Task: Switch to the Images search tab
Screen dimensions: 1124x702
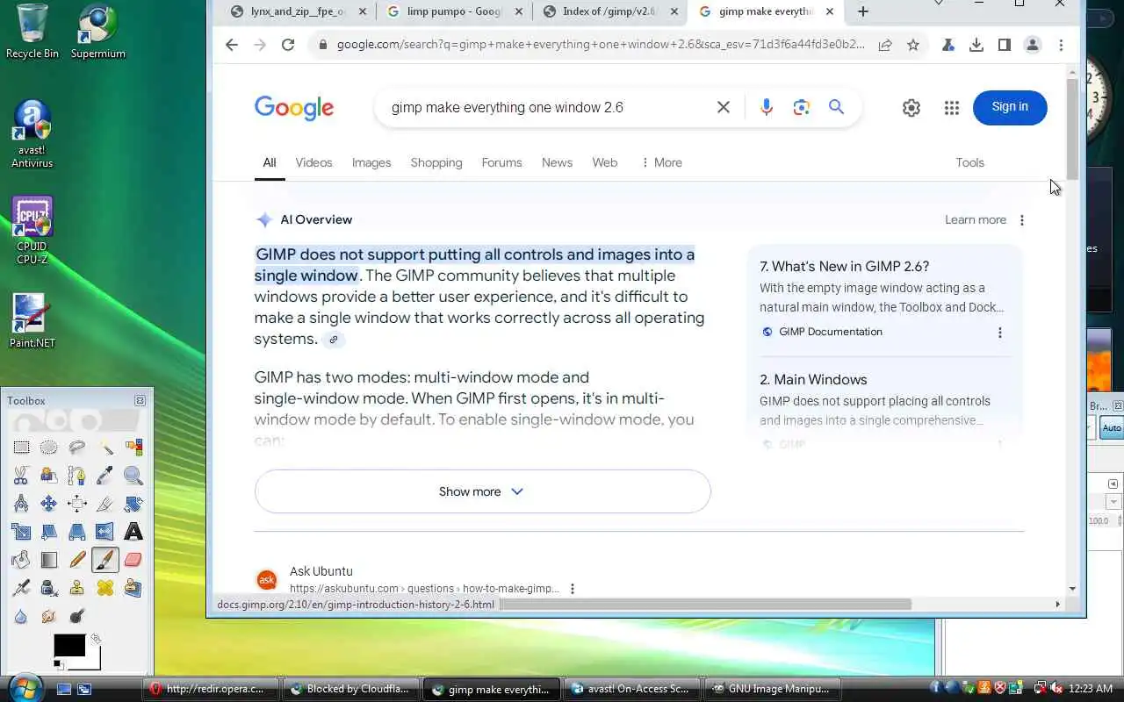Action: (371, 162)
